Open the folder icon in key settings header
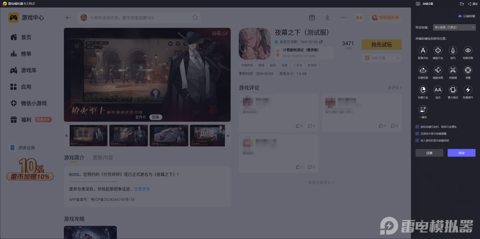Image resolution: width=480 pixels, height=239 pixels. [x=461, y=3]
